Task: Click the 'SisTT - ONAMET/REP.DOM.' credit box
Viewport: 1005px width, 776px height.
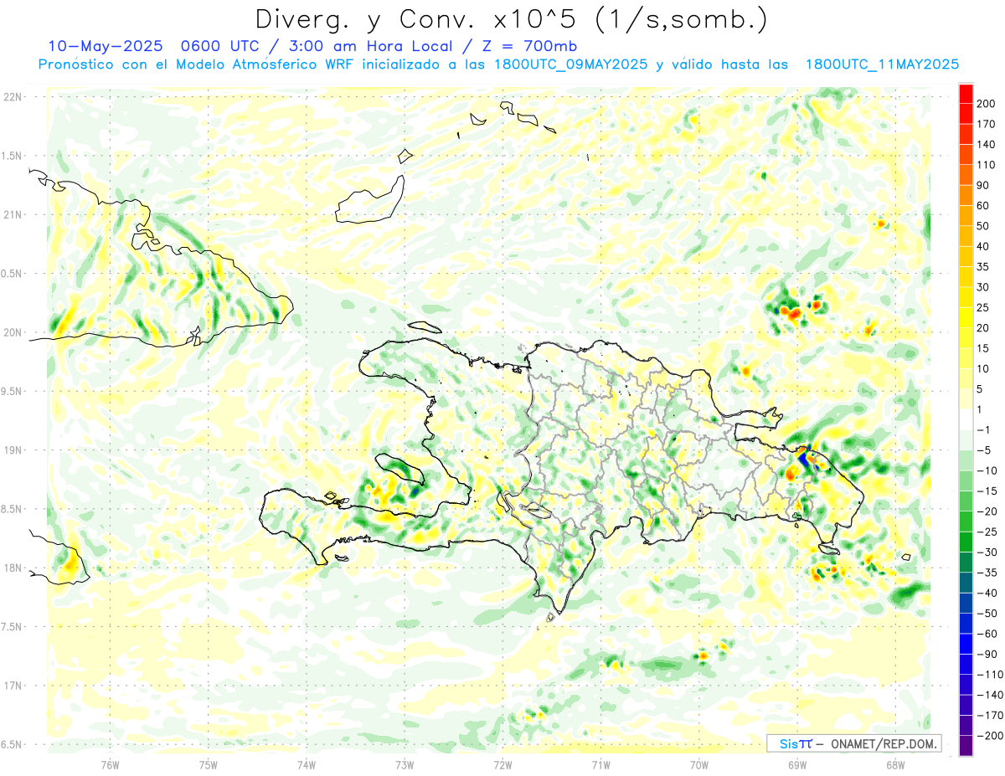Action: pyautogui.click(x=853, y=743)
